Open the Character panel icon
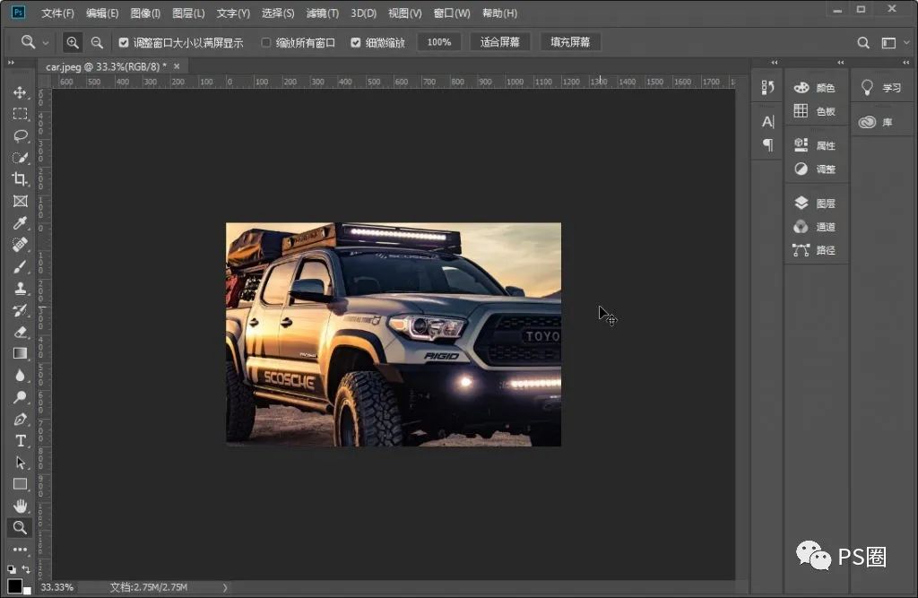The height and width of the screenshot is (598, 918). (x=767, y=122)
